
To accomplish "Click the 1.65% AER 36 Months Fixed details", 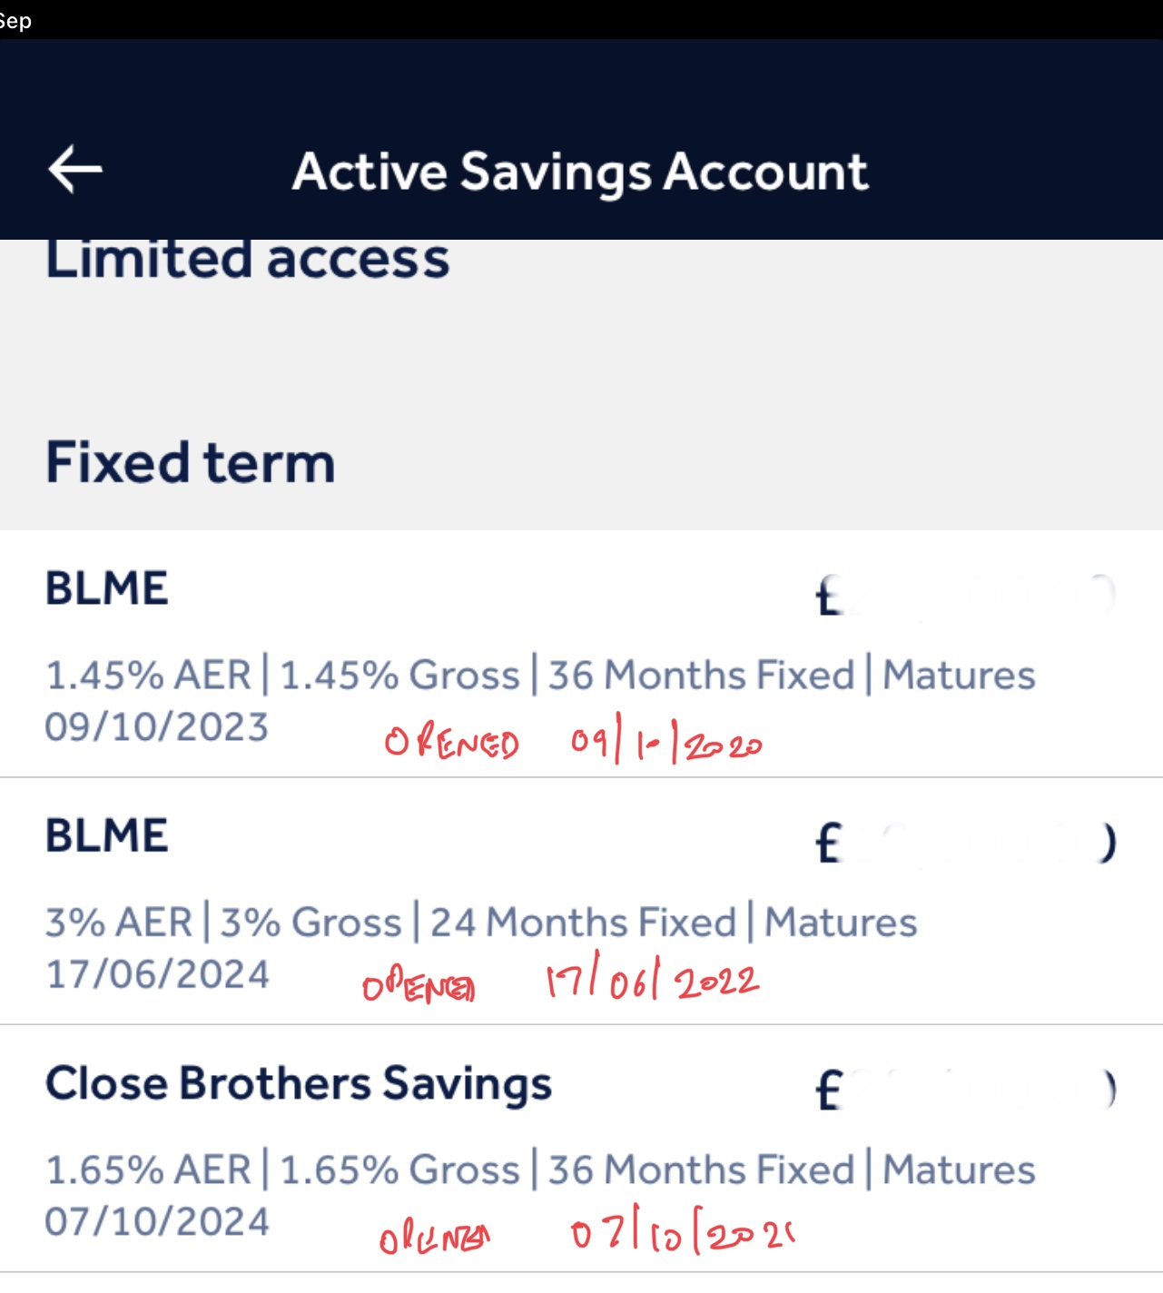I will [x=540, y=1170].
